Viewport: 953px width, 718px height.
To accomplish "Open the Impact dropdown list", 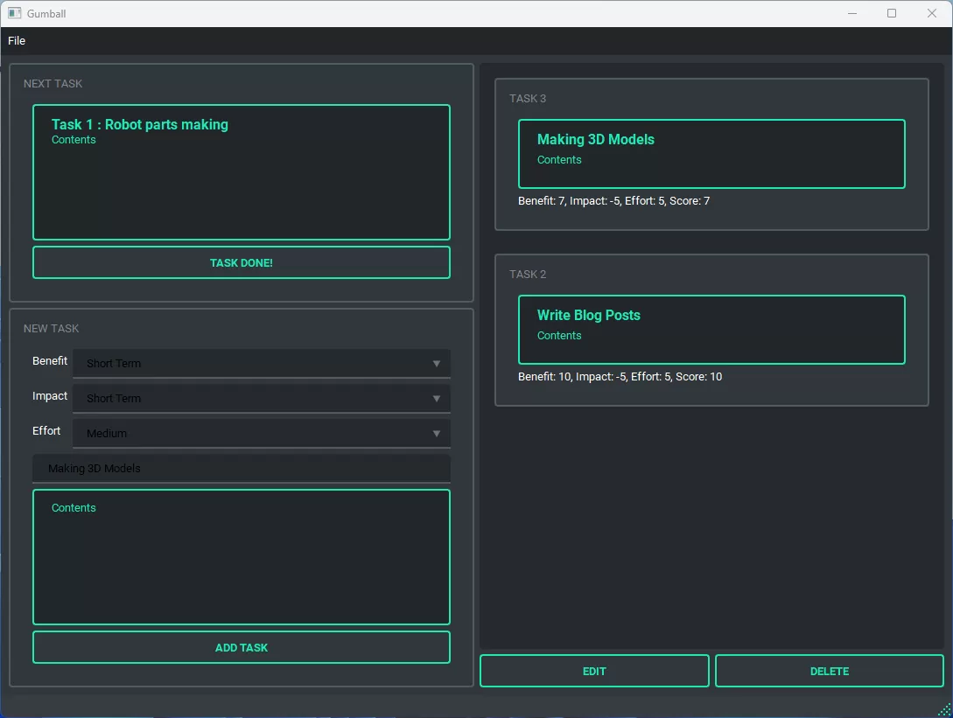I will [x=261, y=398].
